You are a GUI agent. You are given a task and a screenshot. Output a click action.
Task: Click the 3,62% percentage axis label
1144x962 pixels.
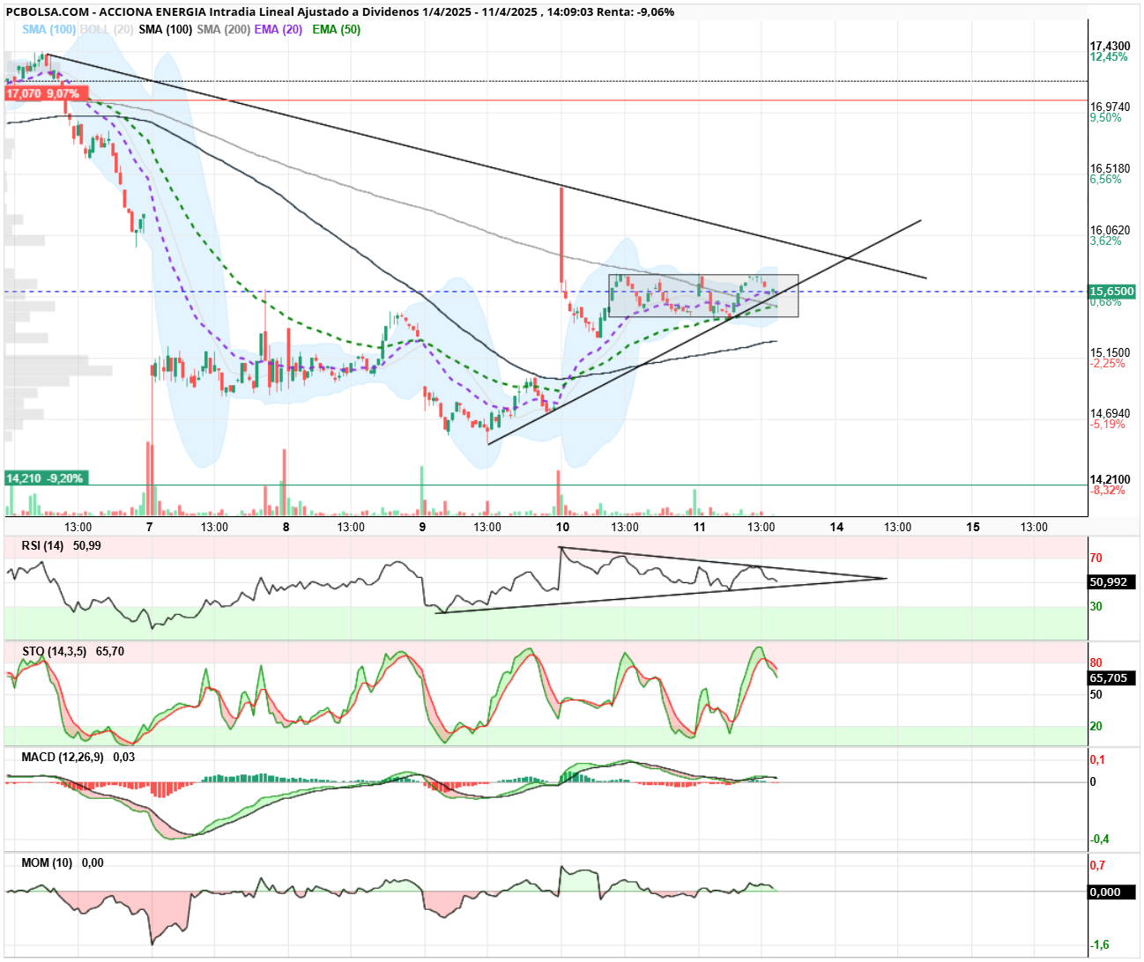1106,241
